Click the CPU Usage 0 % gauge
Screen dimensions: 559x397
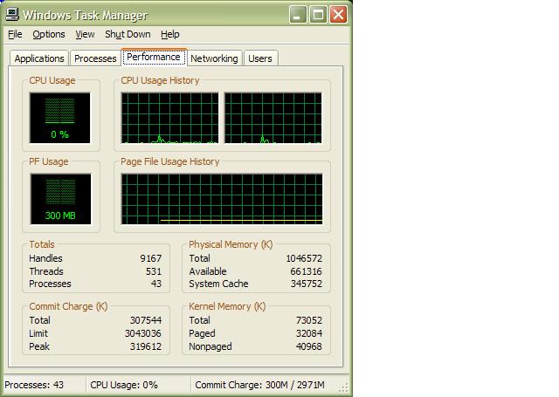click(x=60, y=118)
